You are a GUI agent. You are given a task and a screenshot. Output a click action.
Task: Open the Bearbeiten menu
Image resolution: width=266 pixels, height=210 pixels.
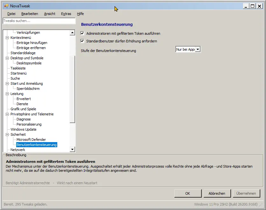pyautogui.click(x=30, y=14)
